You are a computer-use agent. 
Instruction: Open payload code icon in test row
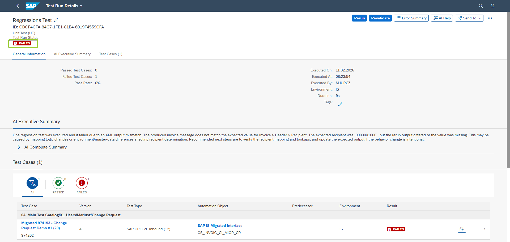pos(462,229)
